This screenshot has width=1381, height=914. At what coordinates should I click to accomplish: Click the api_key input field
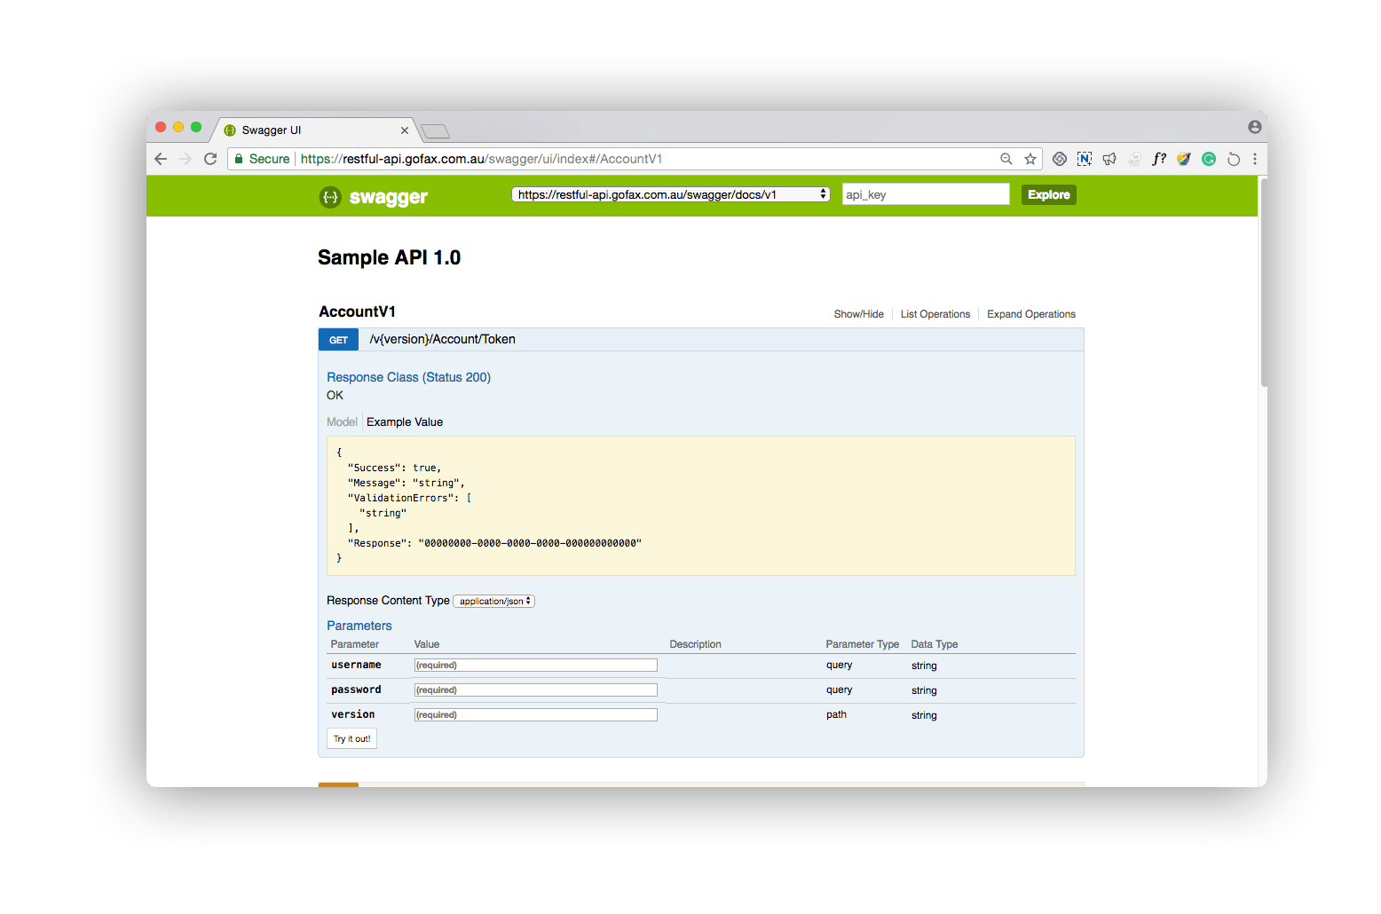926,194
